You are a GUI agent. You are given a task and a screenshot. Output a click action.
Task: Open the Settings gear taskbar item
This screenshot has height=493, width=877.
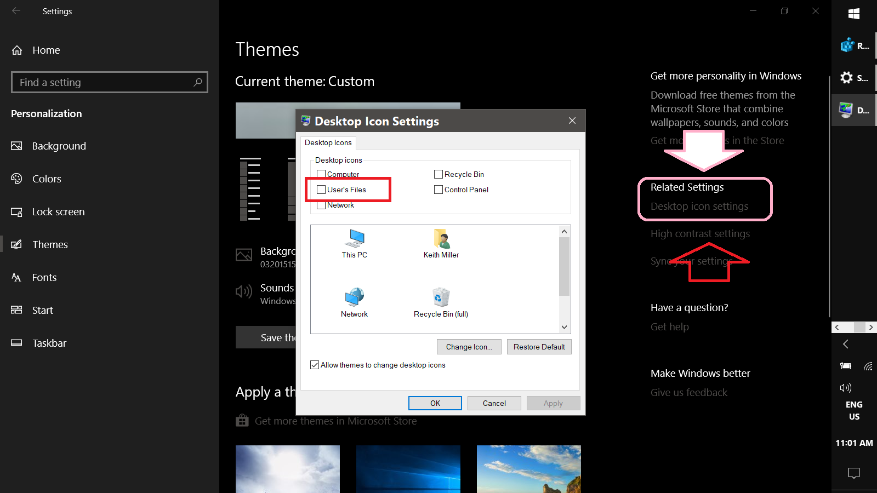pos(854,78)
